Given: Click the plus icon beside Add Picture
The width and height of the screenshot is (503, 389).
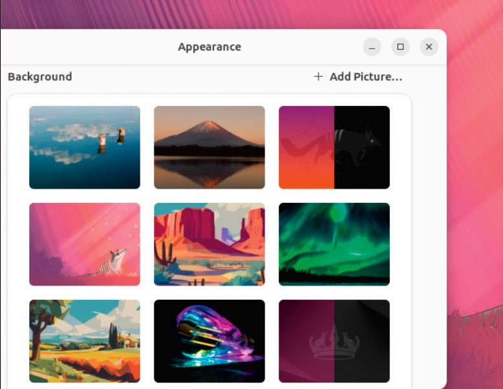Looking at the screenshot, I should [x=319, y=76].
